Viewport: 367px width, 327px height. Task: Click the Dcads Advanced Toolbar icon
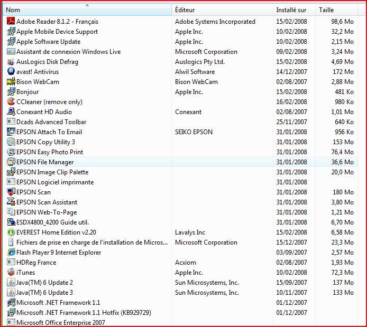(11, 122)
